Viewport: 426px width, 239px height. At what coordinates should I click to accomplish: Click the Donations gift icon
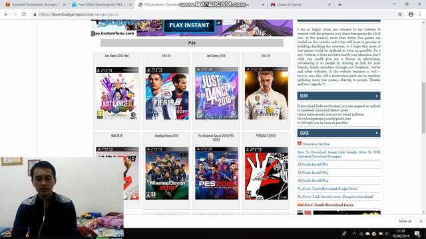[300, 143]
